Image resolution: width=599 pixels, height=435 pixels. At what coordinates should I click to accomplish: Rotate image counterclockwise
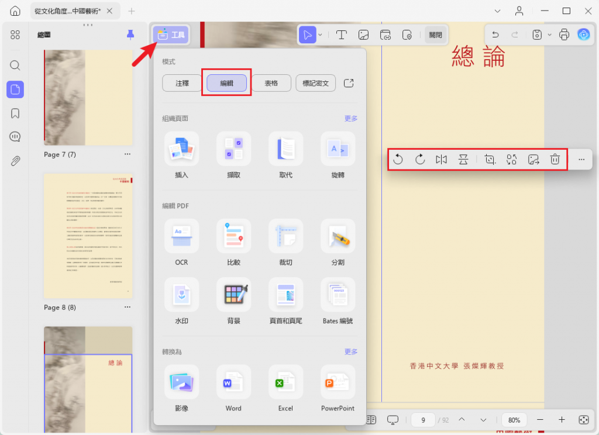[x=398, y=159]
